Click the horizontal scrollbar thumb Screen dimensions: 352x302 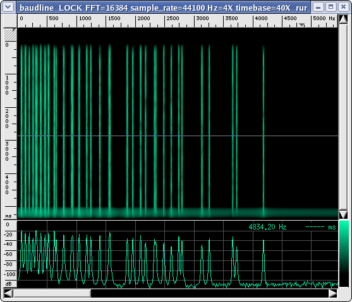click(52, 293)
